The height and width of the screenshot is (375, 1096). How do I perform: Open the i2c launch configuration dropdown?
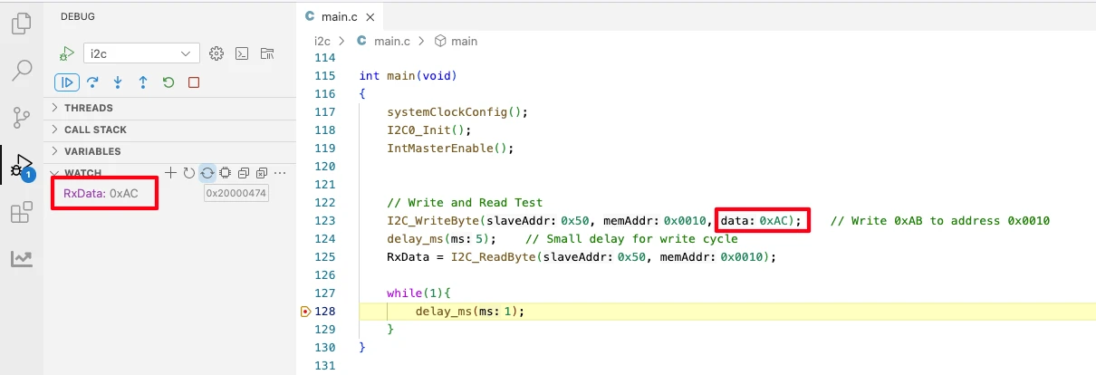(141, 53)
